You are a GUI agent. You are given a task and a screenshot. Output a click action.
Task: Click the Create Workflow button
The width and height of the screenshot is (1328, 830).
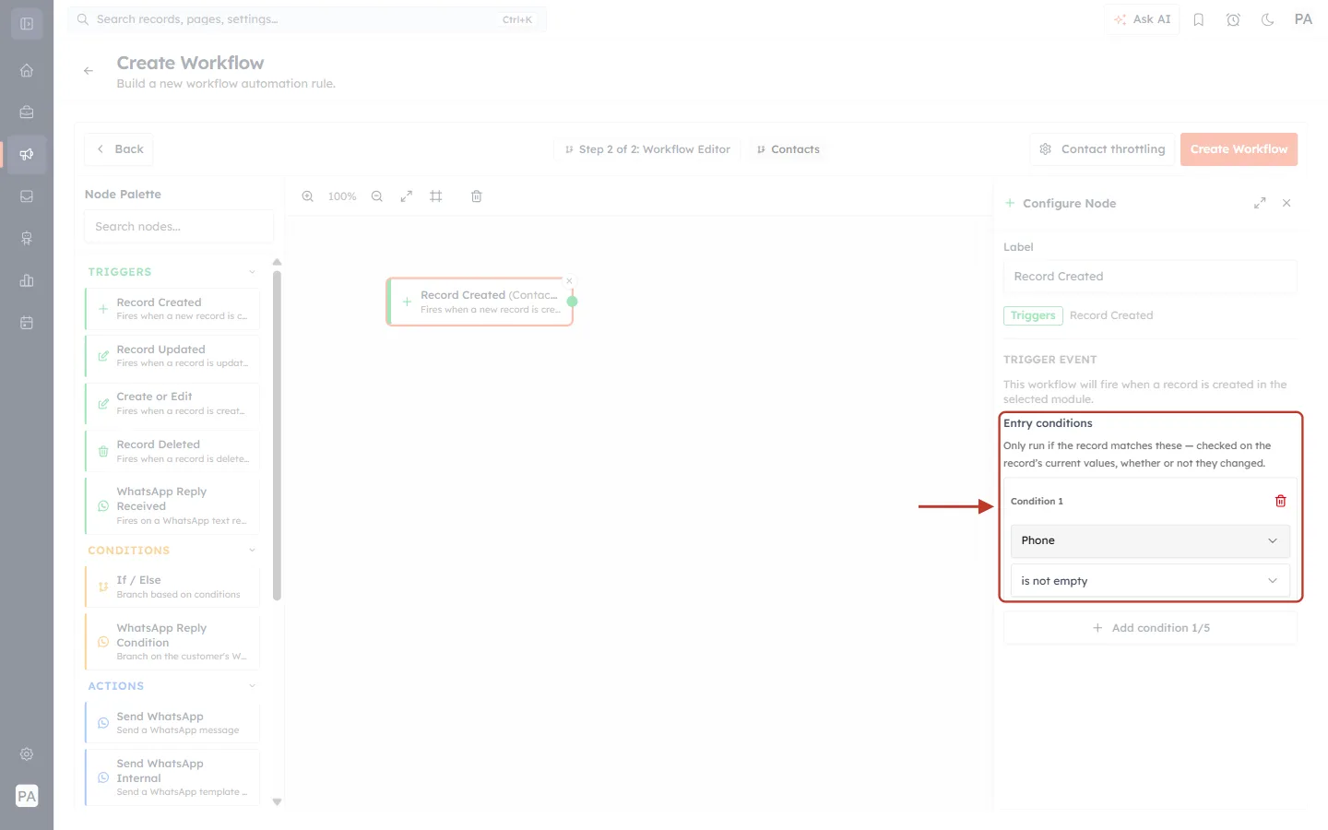click(x=1239, y=149)
